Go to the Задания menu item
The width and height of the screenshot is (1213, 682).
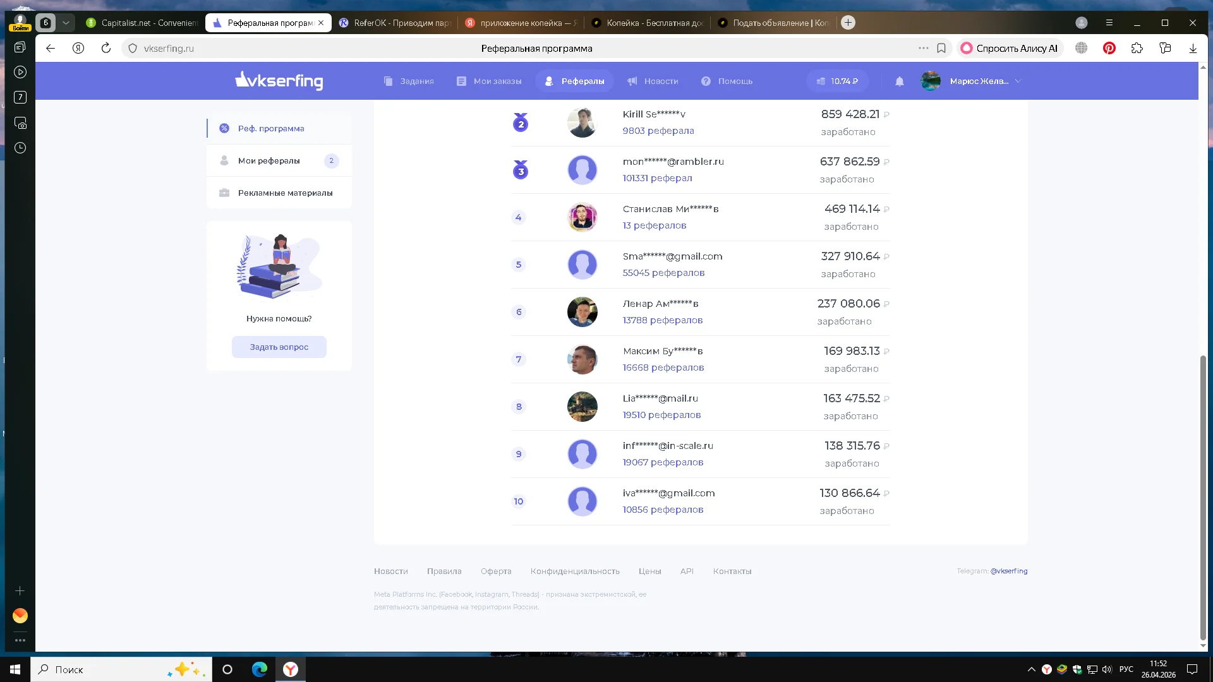(408, 81)
